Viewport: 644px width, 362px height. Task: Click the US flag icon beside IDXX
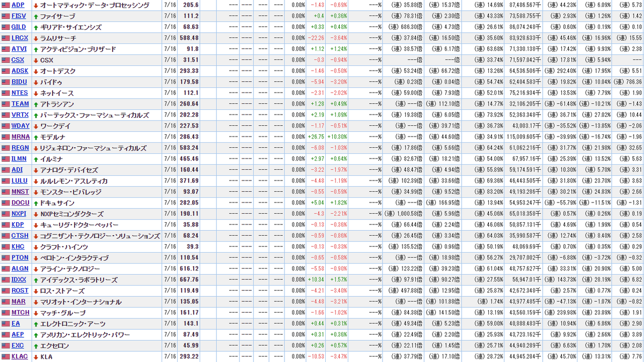[x=5, y=280]
